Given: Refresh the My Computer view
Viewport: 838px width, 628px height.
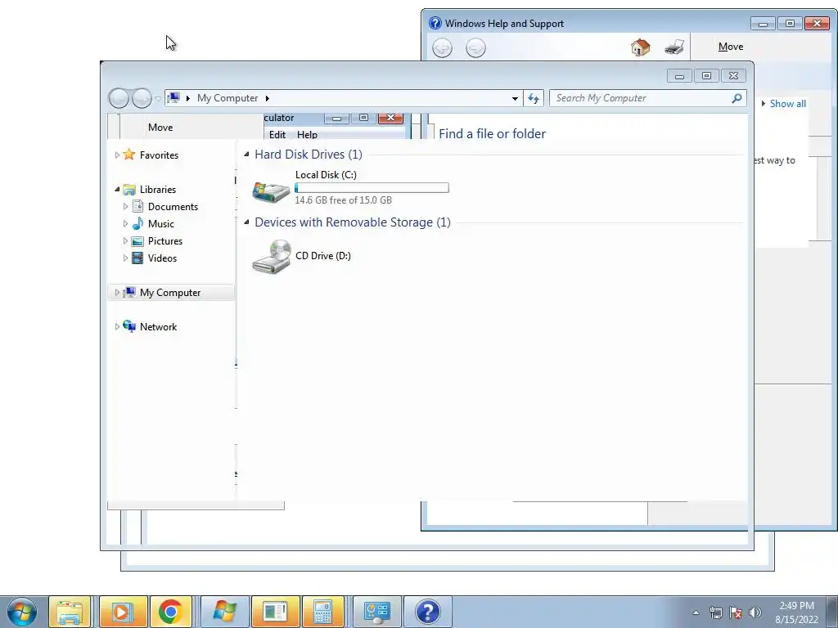Looking at the screenshot, I should click(x=534, y=98).
